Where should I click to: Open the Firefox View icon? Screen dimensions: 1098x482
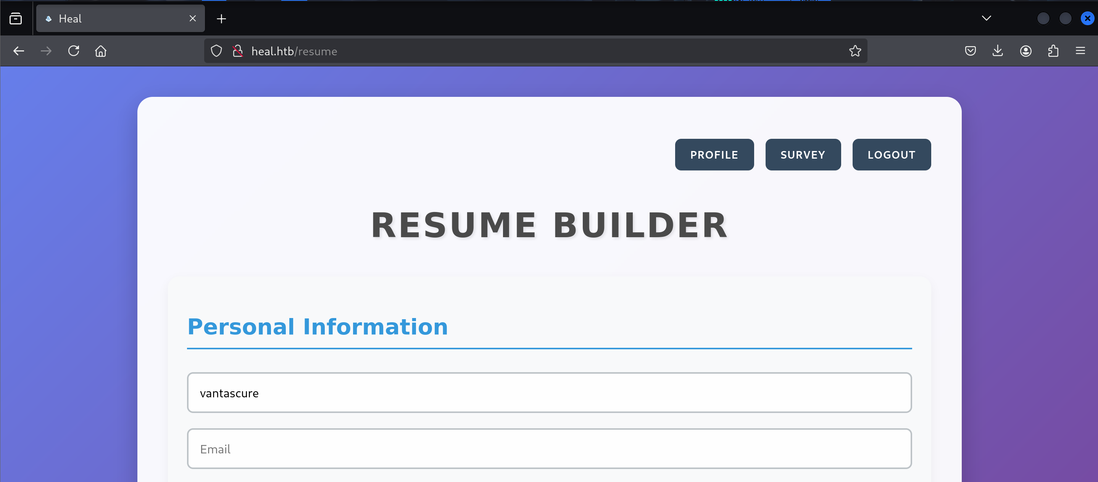tap(16, 18)
